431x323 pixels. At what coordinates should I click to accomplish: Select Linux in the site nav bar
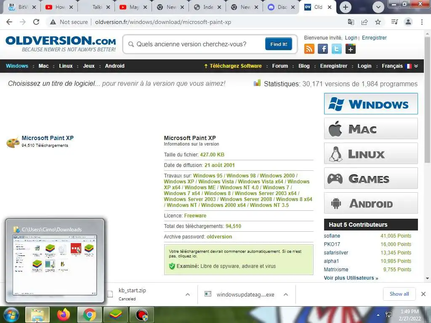pyautogui.click(x=66, y=66)
